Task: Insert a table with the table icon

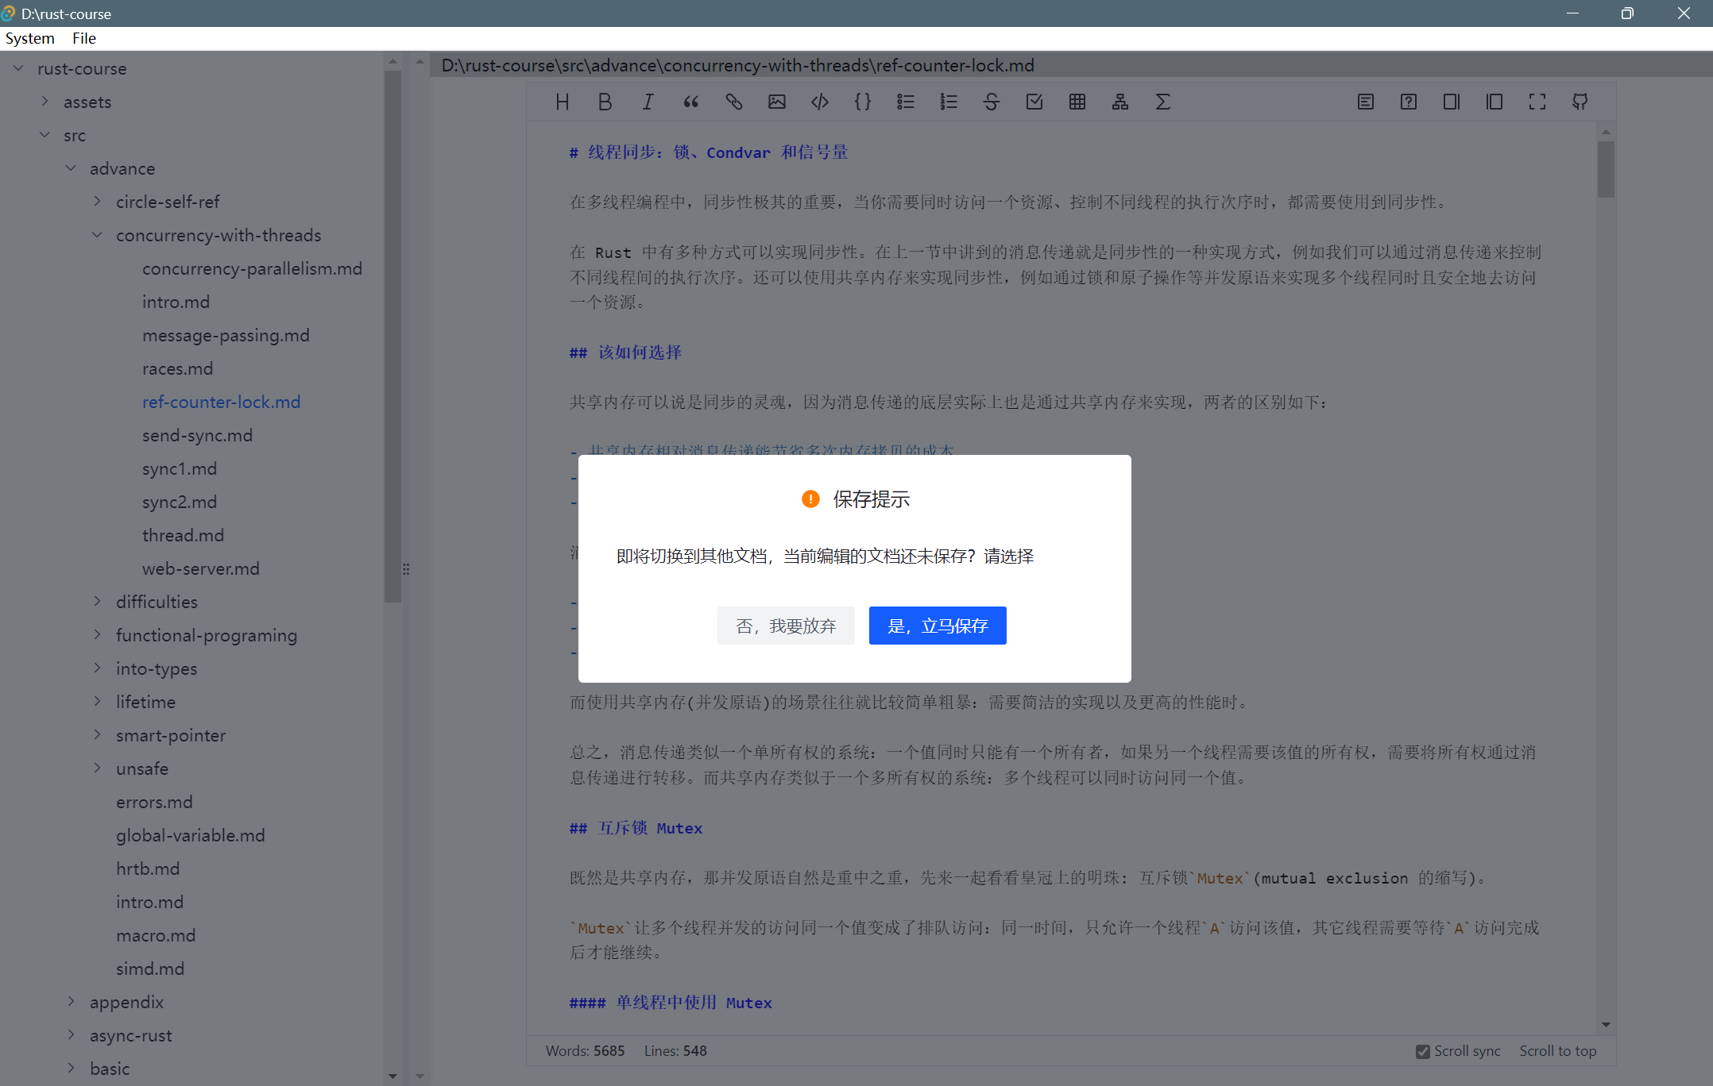Action: (x=1077, y=102)
